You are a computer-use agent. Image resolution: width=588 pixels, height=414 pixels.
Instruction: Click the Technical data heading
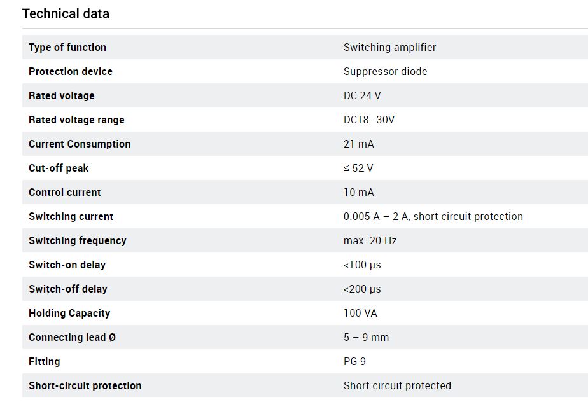click(66, 13)
